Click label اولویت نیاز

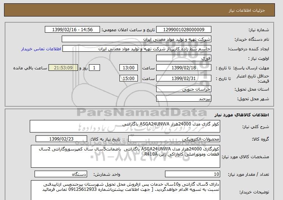(x=259, y=59)
